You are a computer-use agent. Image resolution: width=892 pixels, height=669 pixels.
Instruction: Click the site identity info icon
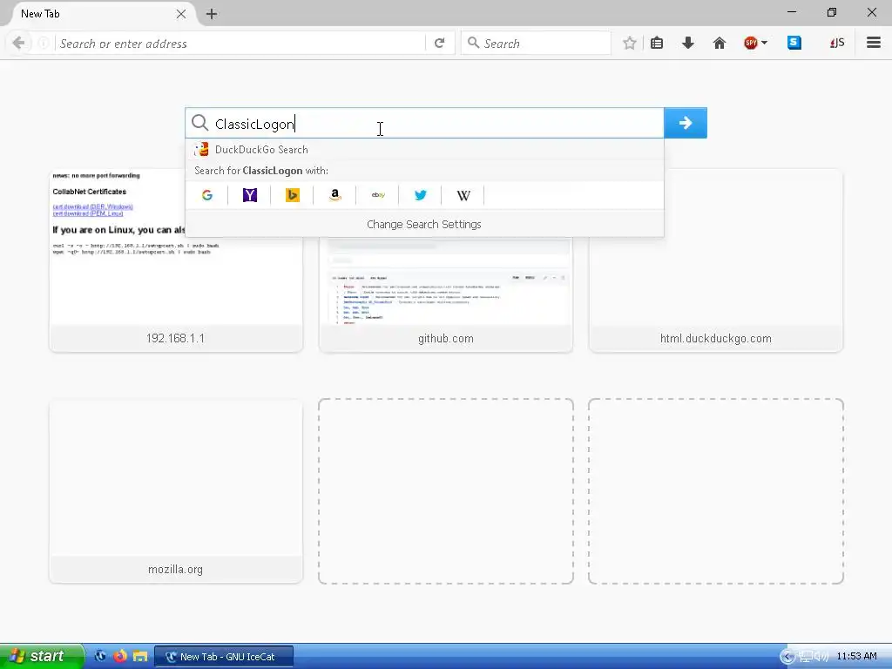(x=44, y=44)
